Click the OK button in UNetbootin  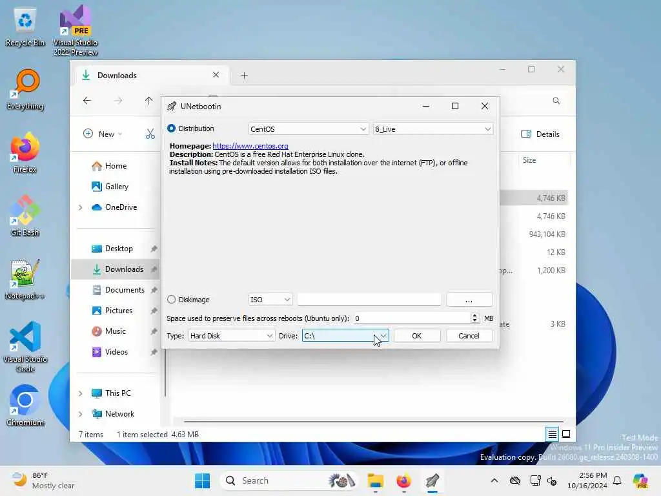(416, 336)
